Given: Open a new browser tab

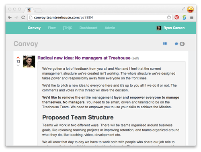Looking at the screenshot, I should click(x=39, y=10).
